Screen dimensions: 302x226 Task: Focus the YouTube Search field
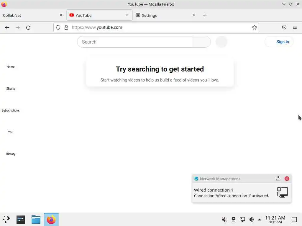[134, 42]
